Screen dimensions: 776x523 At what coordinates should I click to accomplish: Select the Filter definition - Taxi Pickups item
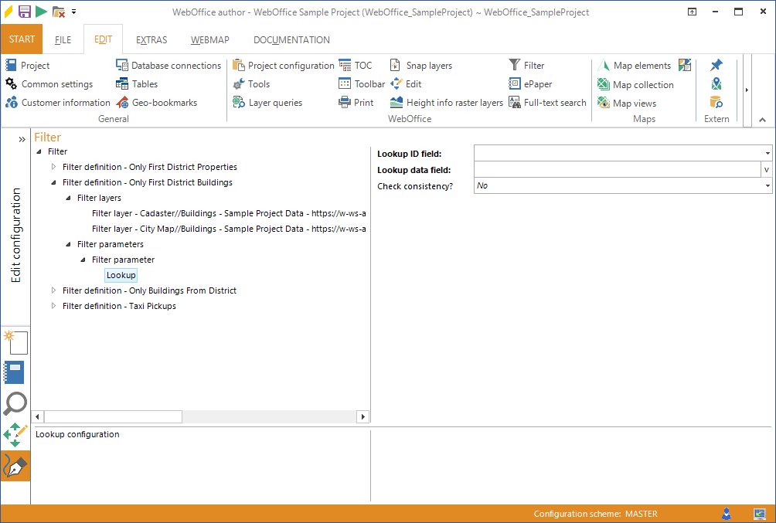(119, 306)
